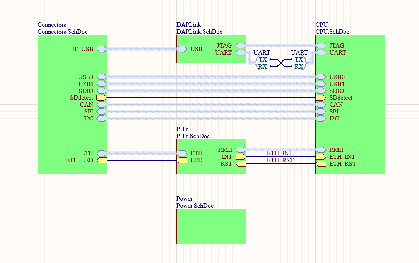
Task: Select the ETH_INT net label on the wire
Action: coord(279,154)
